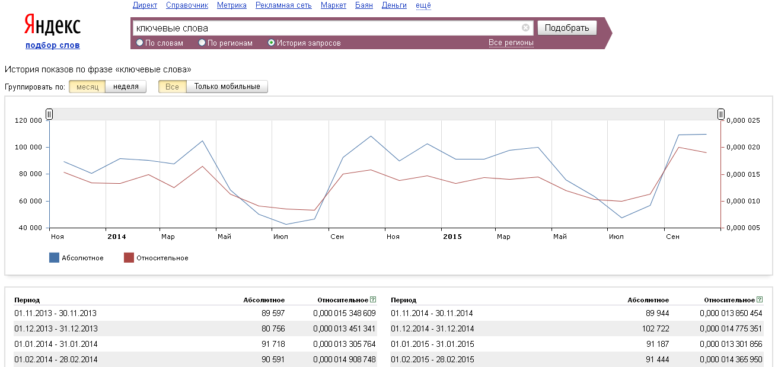Click left range handle on the chart
This screenshot has width=778, height=367.
tap(49, 114)
